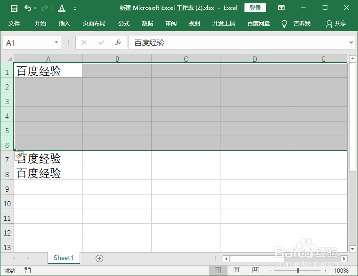Click the font color A icon
Screen dimensions: 358x276
pyautogui.click(x=62, y=8)
